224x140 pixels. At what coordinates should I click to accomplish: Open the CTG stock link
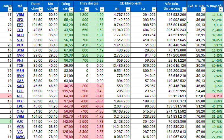pyautogui.click(x=20, y=111)
